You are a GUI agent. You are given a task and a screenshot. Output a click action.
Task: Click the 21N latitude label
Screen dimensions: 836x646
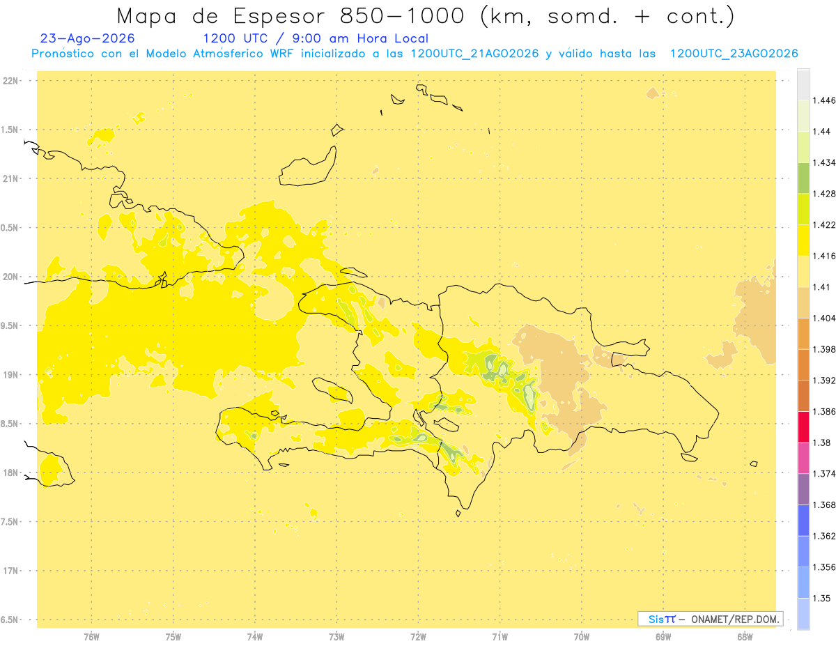(11, 179)
